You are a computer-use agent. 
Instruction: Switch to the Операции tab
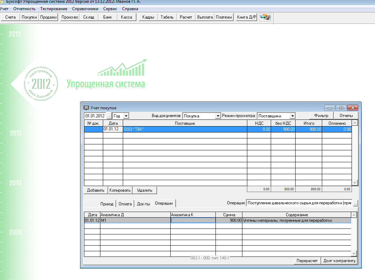164,203
